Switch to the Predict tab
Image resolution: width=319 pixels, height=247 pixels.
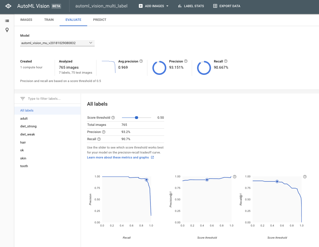[x=100, y=20]
